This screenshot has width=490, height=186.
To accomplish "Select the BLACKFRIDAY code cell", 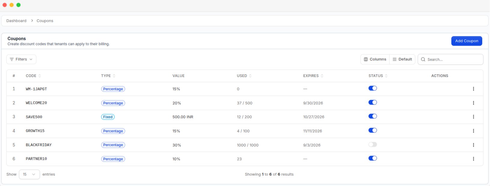I will [39, 145].
